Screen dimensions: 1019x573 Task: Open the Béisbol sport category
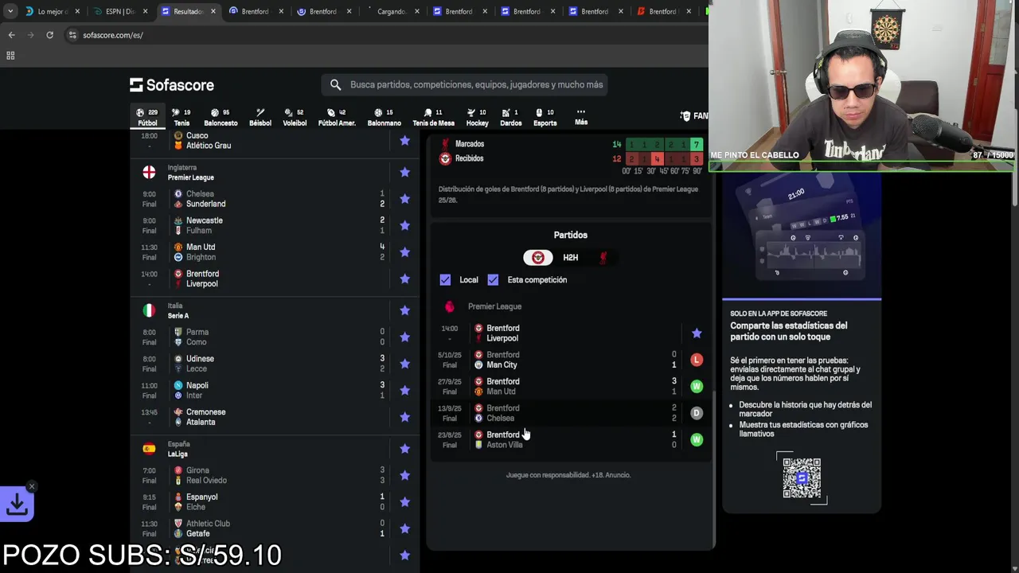(x=260, y=117)
